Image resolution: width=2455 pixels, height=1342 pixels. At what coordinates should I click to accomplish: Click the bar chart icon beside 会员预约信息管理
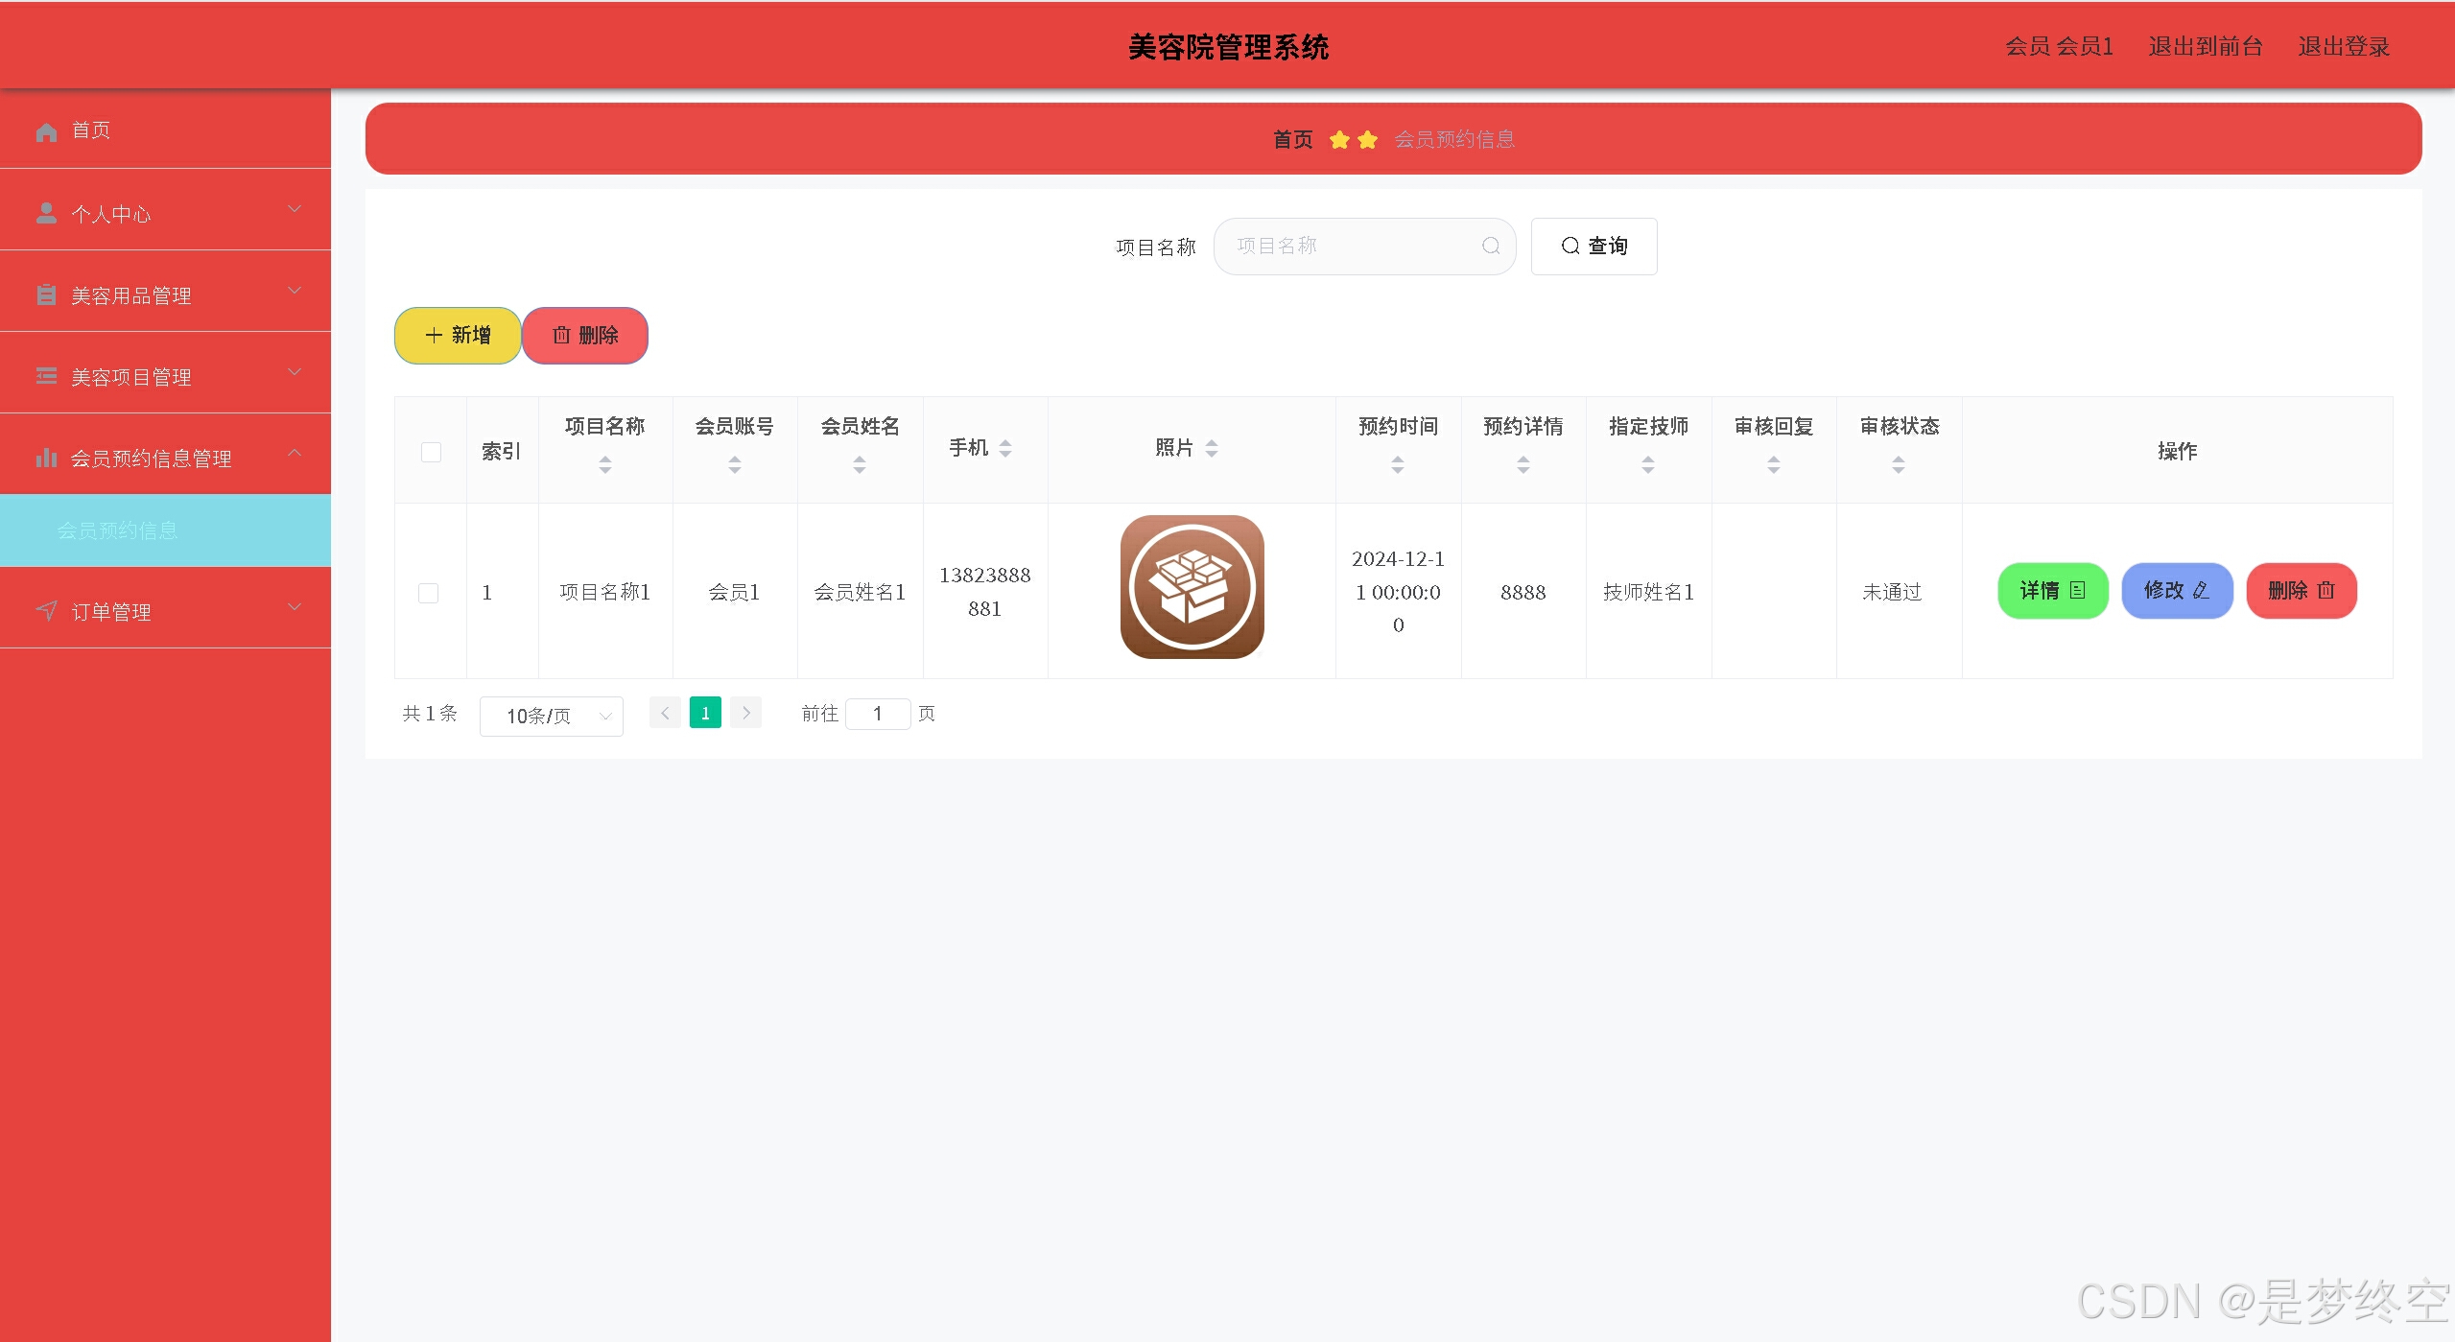[x=46, y=458]
